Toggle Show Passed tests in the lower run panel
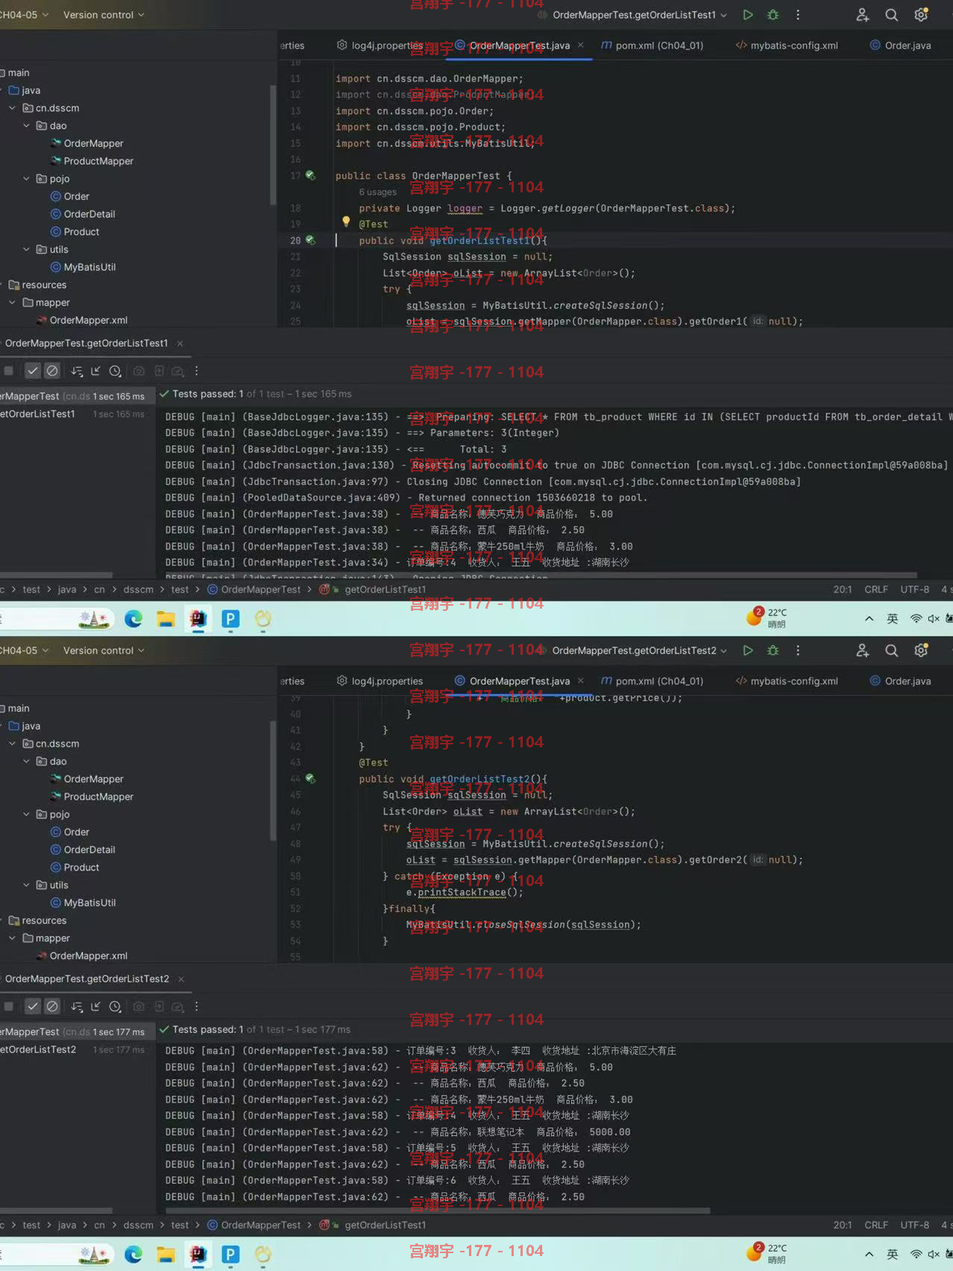The height and width of the screenshot is (1271, 953). tap(33, 1006)
